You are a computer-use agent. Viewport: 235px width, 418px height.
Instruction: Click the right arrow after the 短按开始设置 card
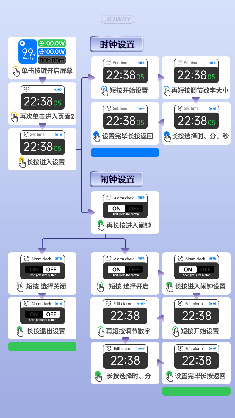pyautogui.click(x=161, y=78)
